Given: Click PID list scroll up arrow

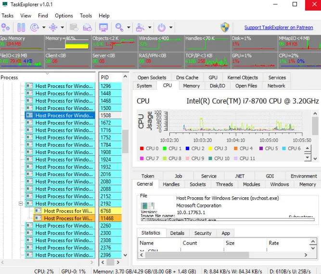Looking at the screenshot, I should (125, 76).
